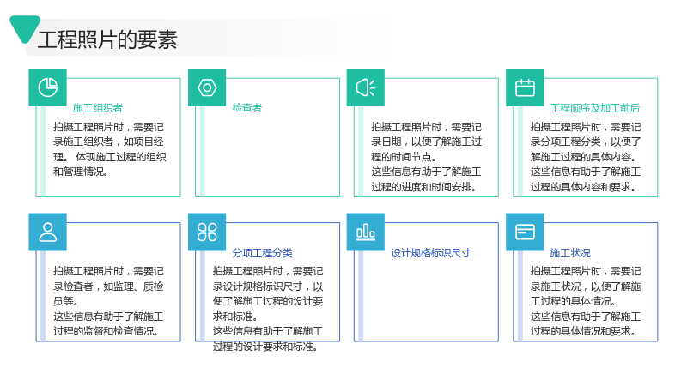
Task: Click the 检查者 heading
Action: (247, 108)
